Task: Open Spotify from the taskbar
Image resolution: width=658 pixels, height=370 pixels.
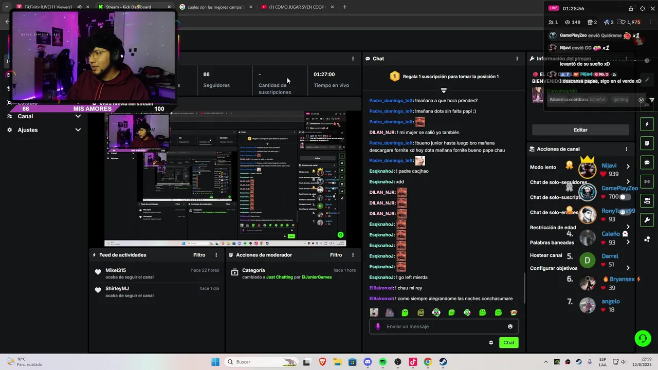Action: (382, 362)
